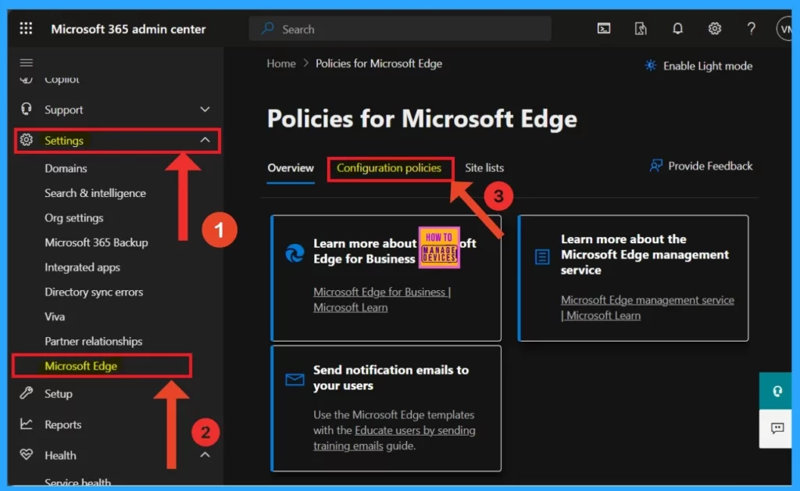Click the Edge logo on the Business card
Screen dimensions: 800x491
point(295,253)
